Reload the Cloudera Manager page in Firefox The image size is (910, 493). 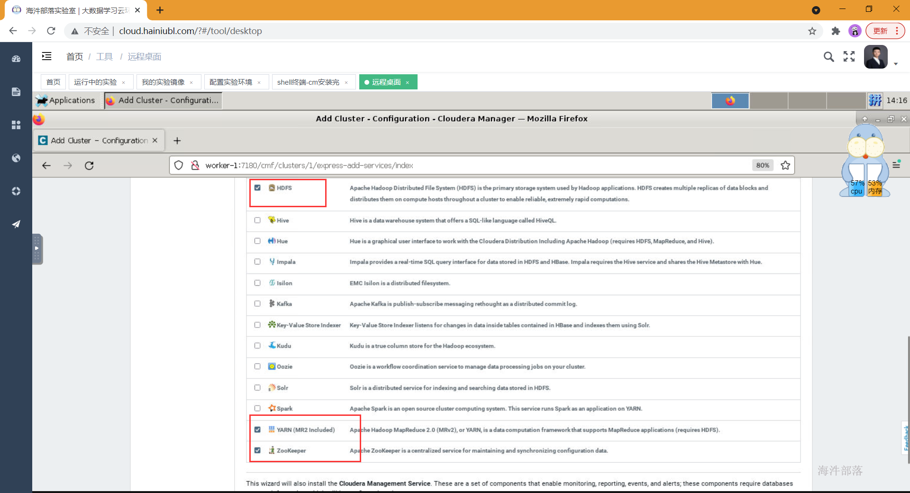(x=89, y=166)
